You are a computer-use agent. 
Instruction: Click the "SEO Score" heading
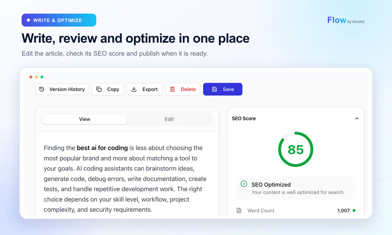pyautogui.click(x=244, y=118)
